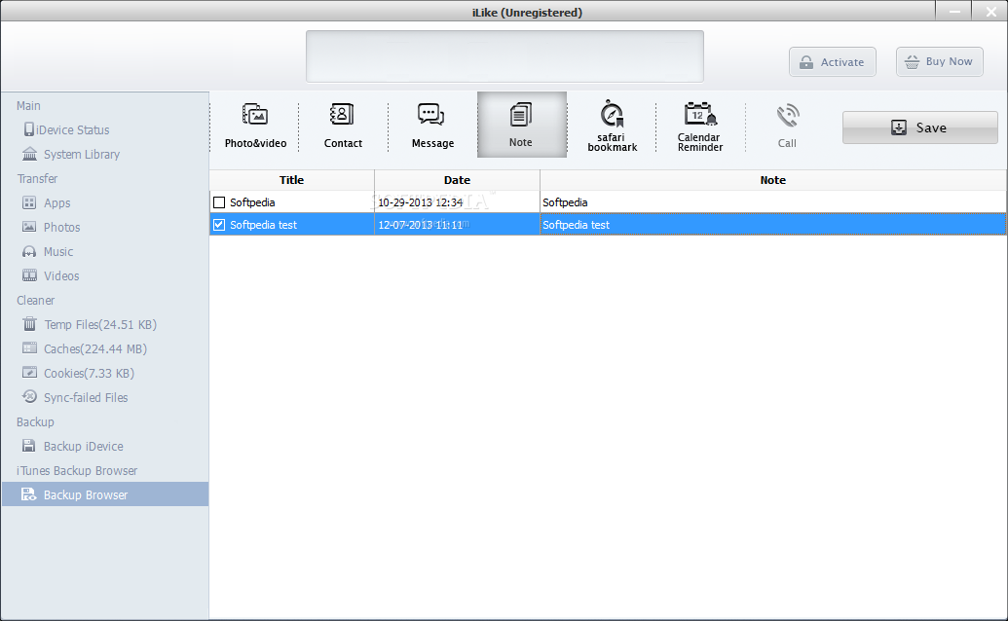This screenshot has width=1008, height=621.
Task: Open safari bookmark category
Action: 612,125
